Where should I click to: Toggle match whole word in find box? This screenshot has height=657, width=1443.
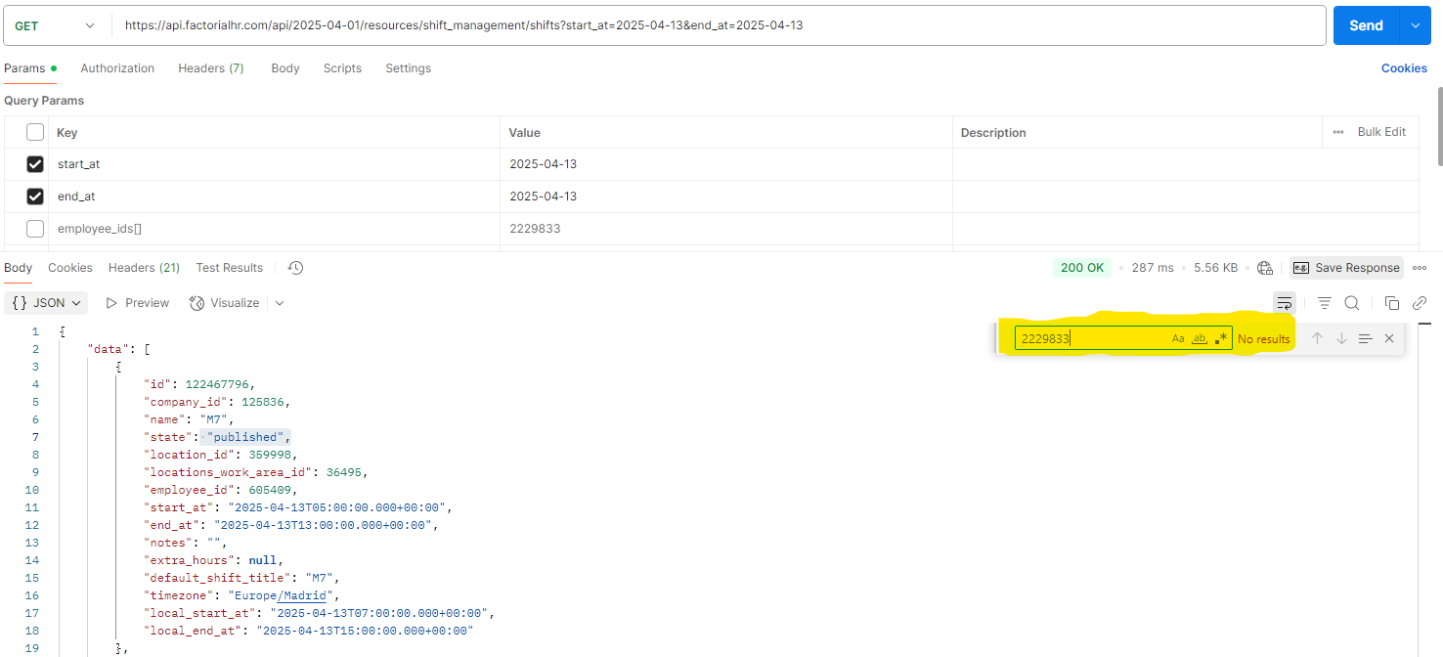click(1200, 338)
